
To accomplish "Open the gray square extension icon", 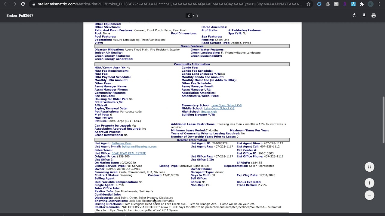I will pos(336,4).
